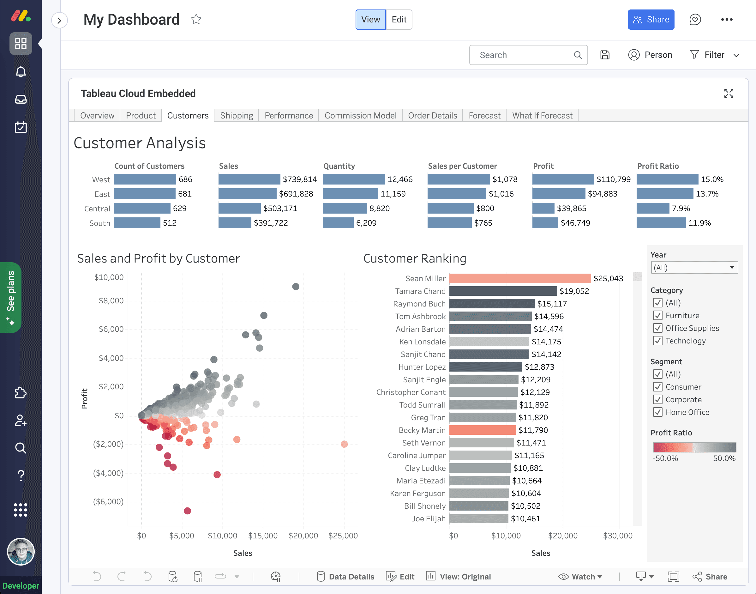The height and width of the screenshot is (594, 756).
Task: Open the three-dot more options menu
Action: 726,20
